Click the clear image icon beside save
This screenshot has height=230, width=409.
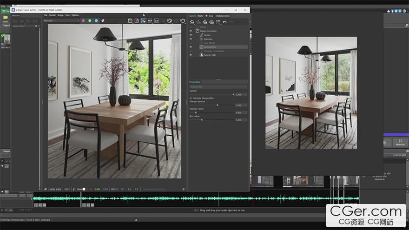click(x=137, y=20)
